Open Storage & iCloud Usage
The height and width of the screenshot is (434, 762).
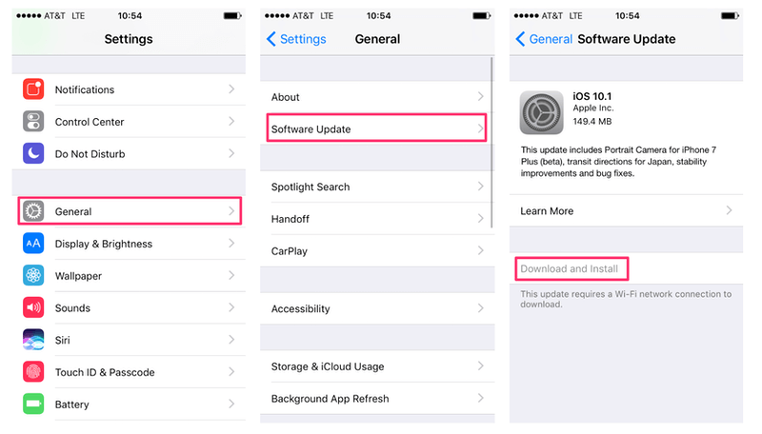pos(377,366)
